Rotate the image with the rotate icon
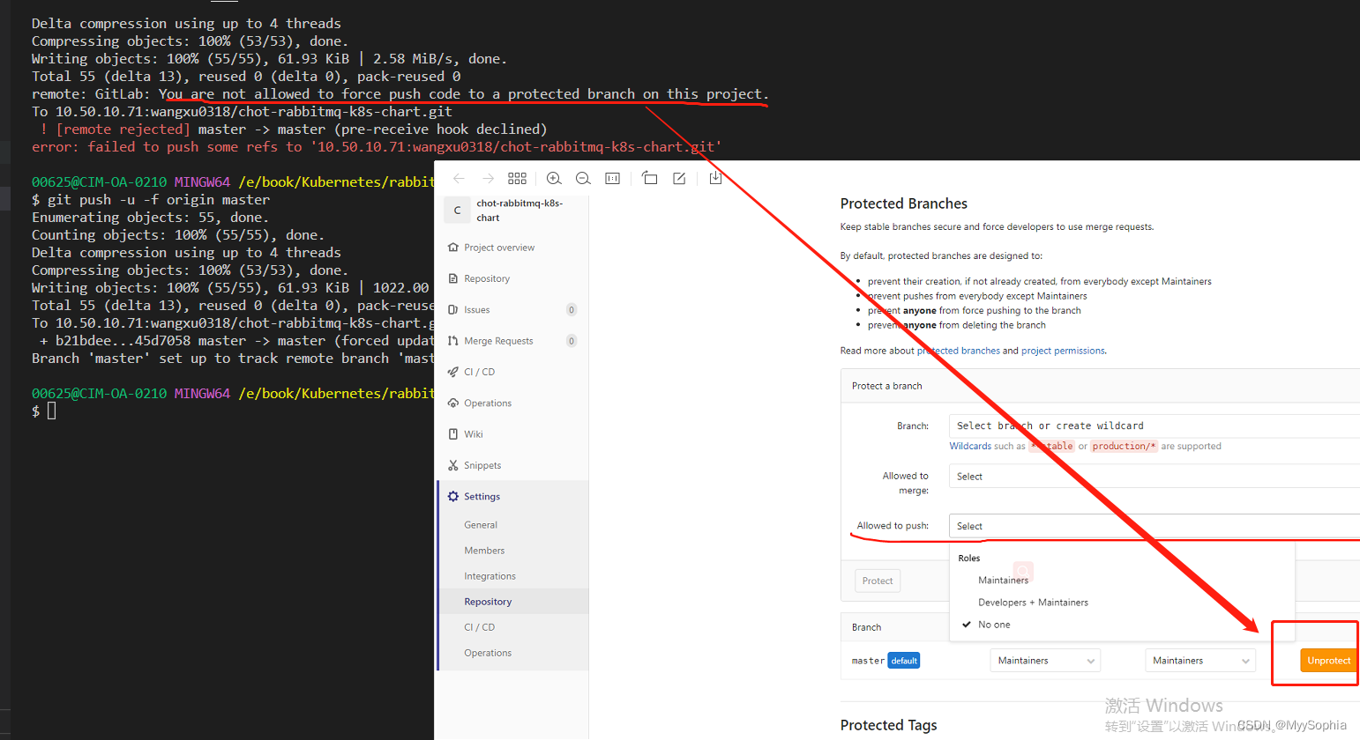The height and width of the screenshot is (740, 1360). pos(649,178)
